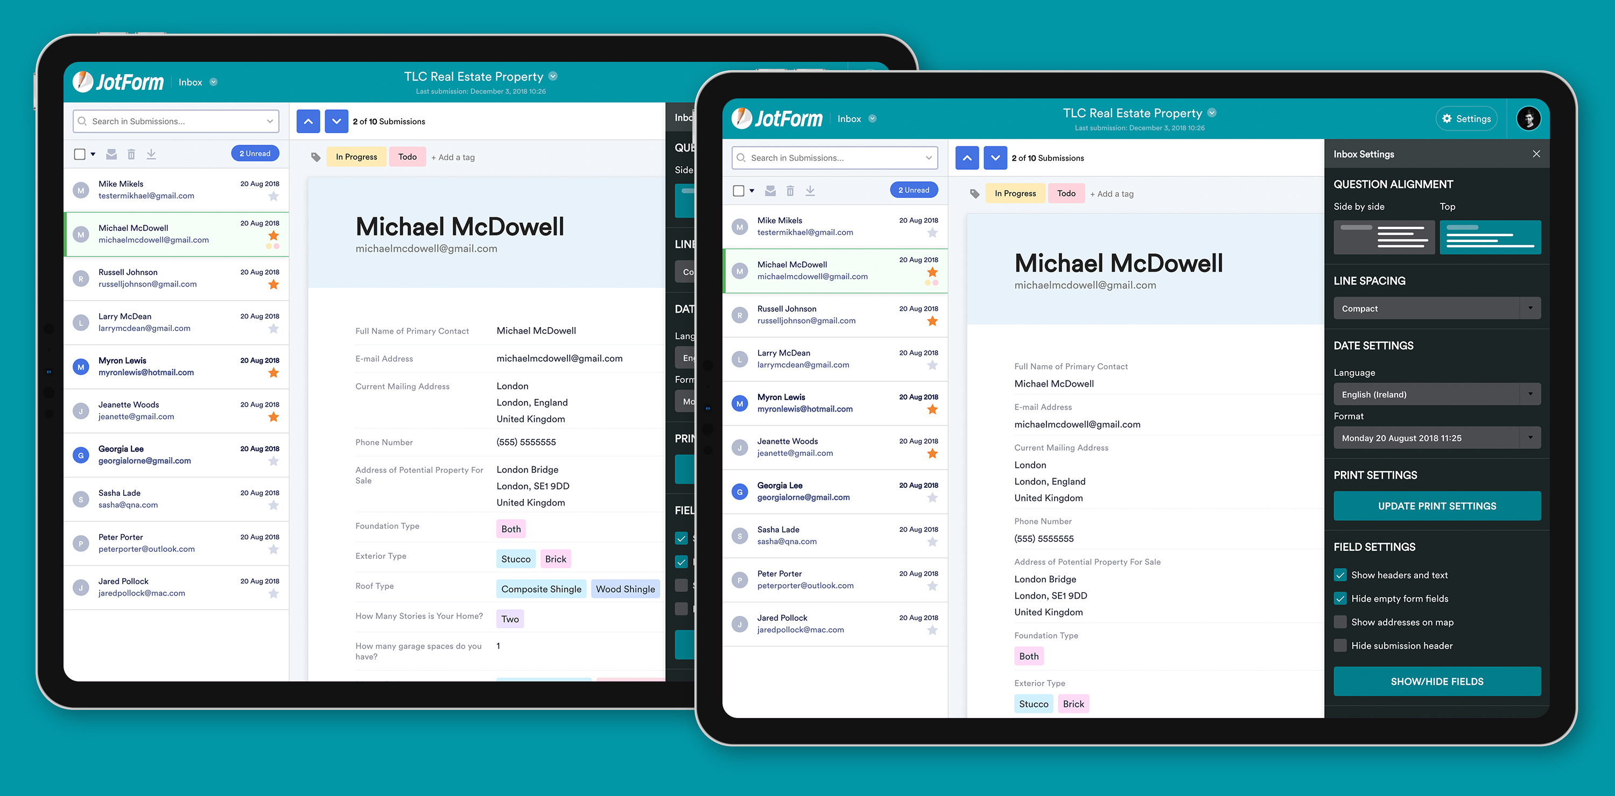The width and height of the screenshot is (1615, 796).
Task: Toggle the 'Hide empty form fields' checkbox
Action: point(1340,599)
